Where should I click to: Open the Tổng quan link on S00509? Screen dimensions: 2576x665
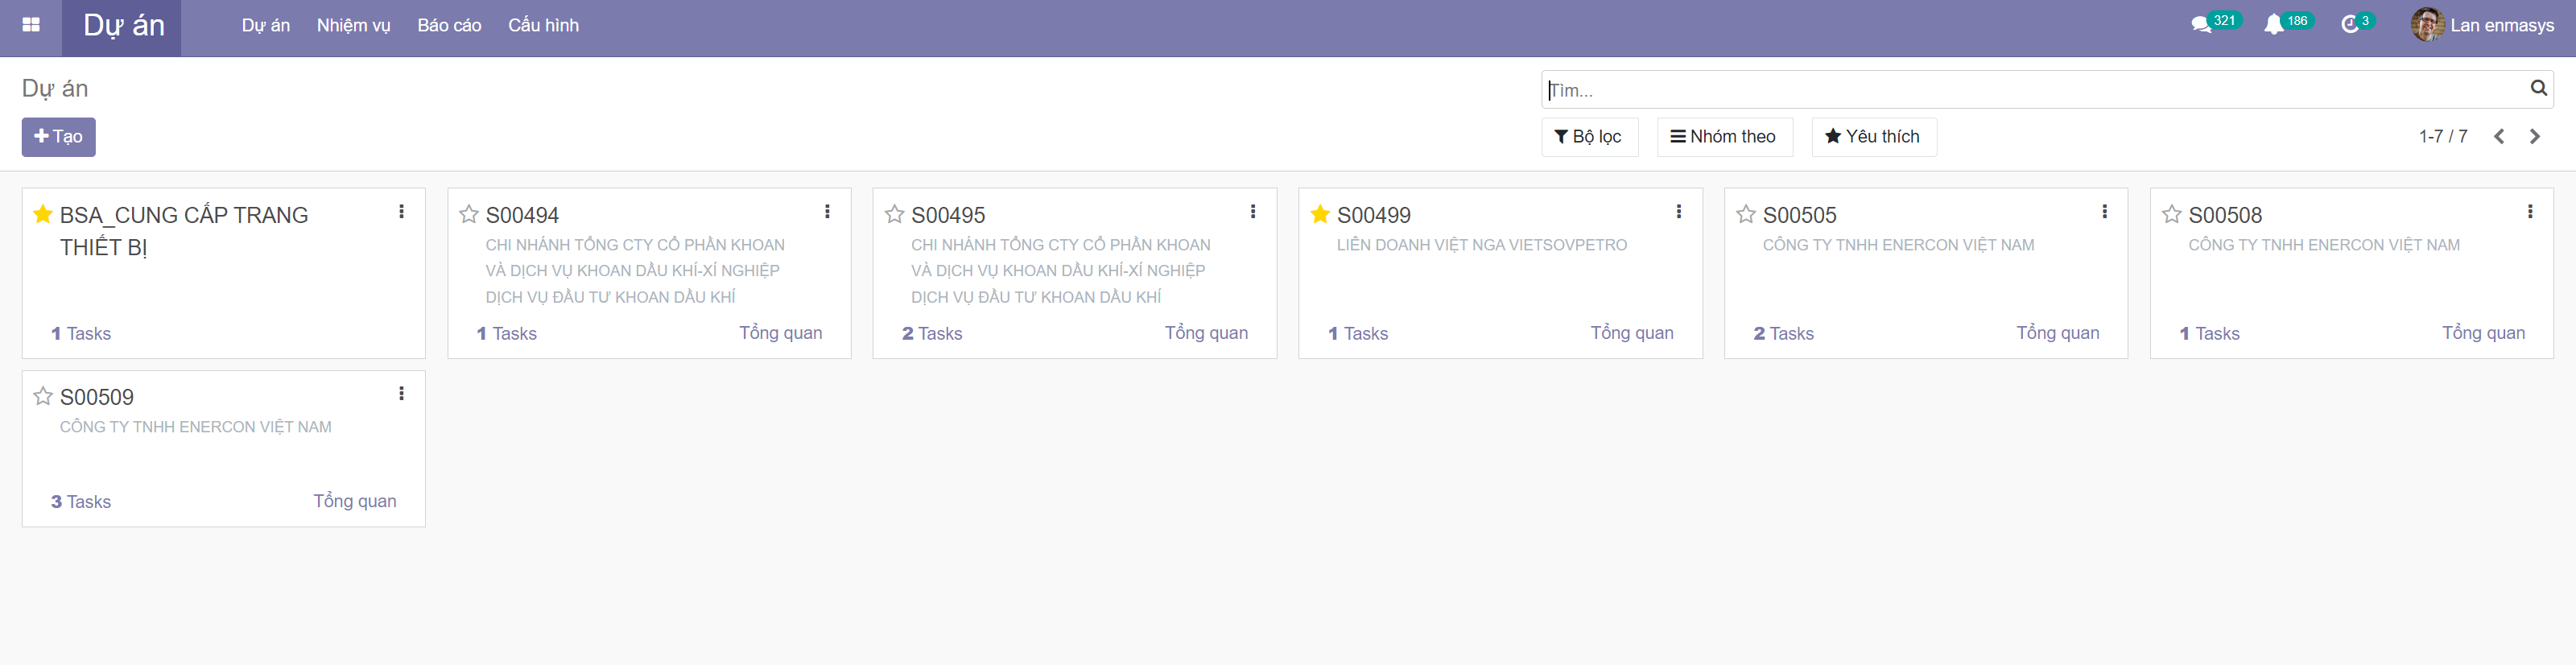pos(354,501)
